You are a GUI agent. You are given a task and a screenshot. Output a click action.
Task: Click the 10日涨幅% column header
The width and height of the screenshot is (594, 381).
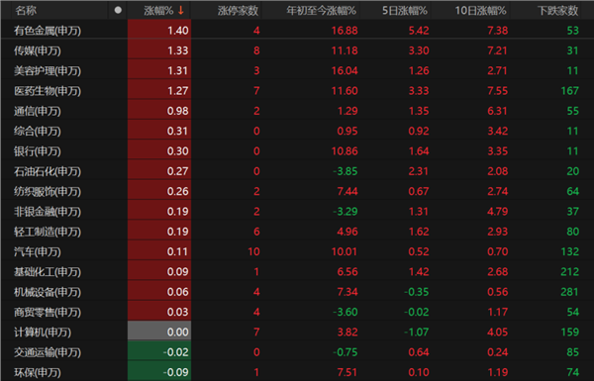[x=480, y=11]
